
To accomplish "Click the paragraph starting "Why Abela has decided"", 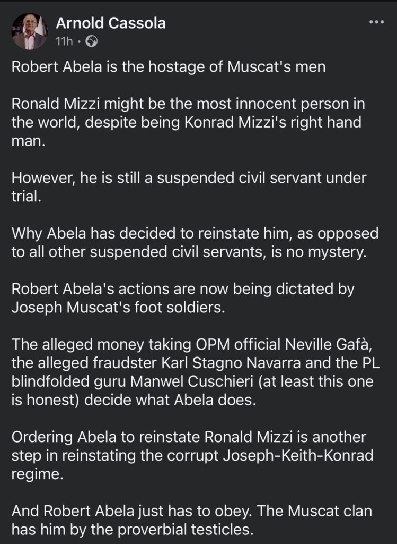I will (x=195, y=242).
